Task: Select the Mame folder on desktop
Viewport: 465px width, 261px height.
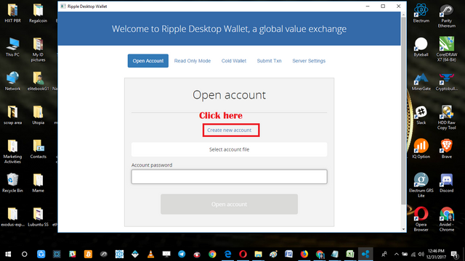Action: (38, 183)
